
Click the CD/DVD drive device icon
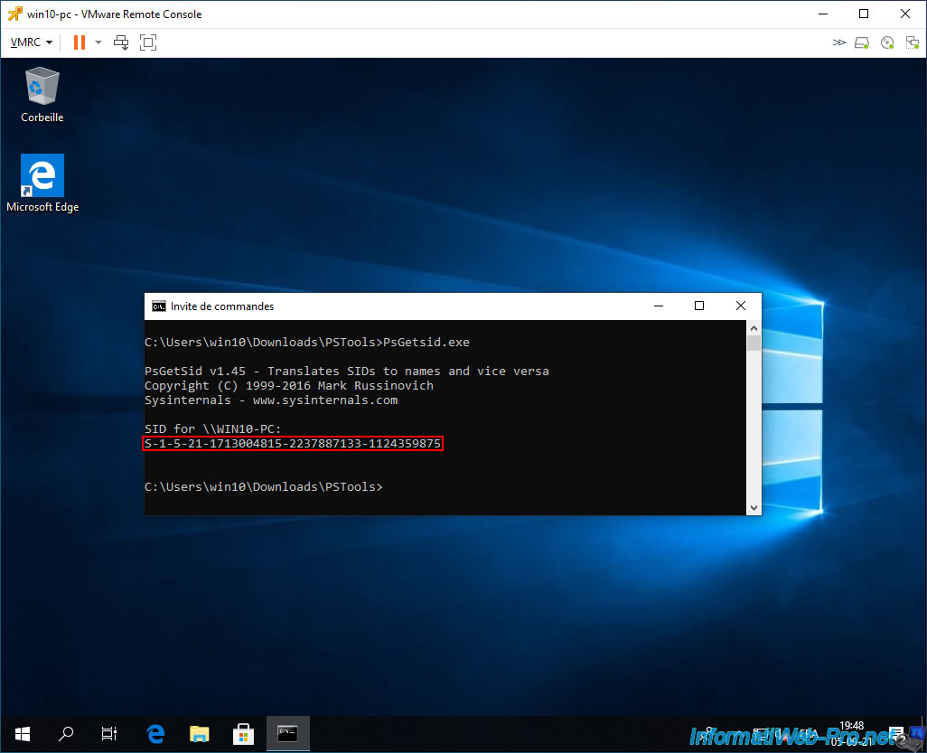tap(886, 42)
